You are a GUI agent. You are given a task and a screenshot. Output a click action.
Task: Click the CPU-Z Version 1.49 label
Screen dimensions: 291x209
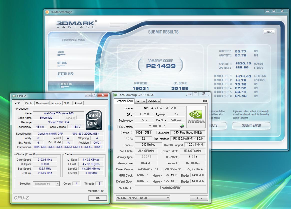coord(96,191)
